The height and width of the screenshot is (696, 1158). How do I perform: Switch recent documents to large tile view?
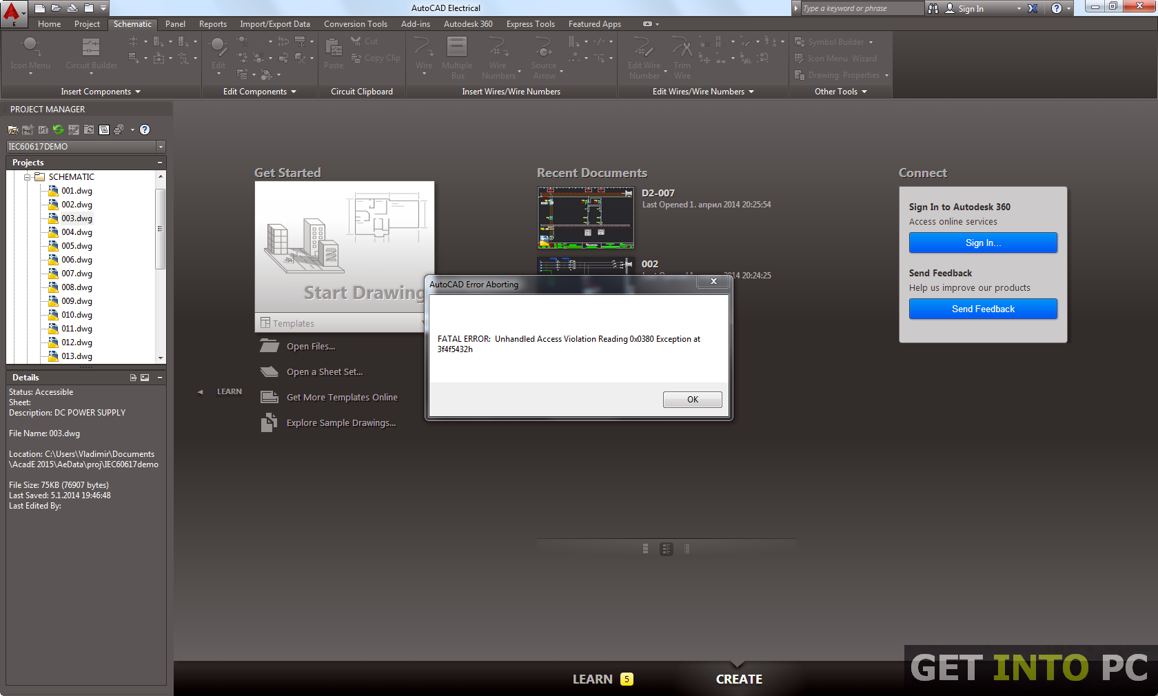point(645,549)
